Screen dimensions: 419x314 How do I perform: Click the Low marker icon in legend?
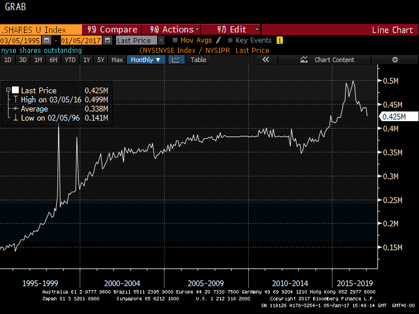click(15, 118)
